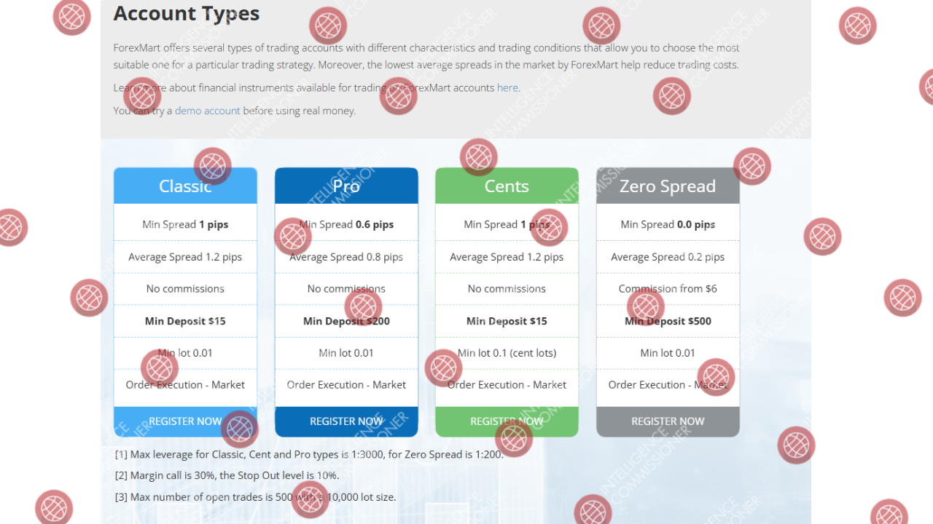The image size is (933, 524).
Task: Click 'Min Deposit $200' text
Action: click(x=346, y=321)
